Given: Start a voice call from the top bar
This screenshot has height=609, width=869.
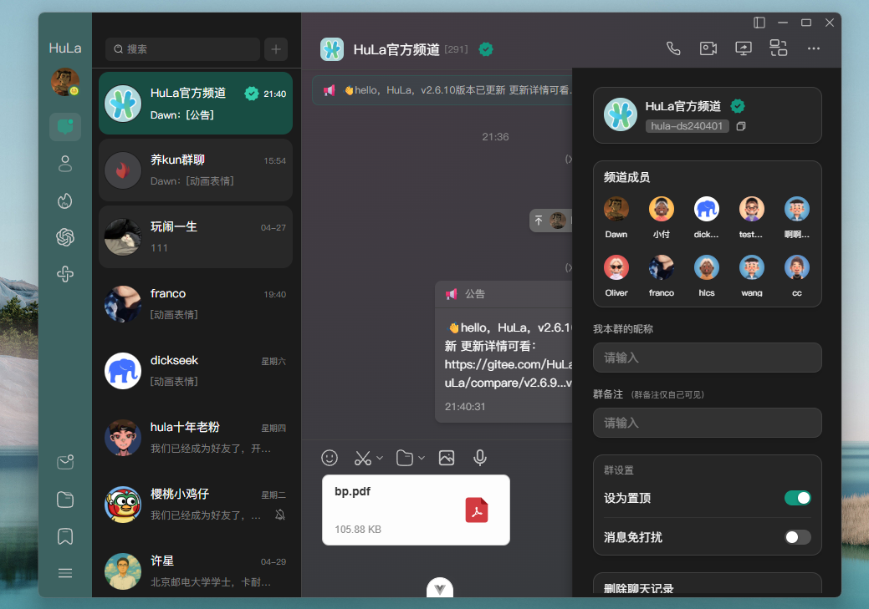Looking at the screenshot, I should [673, 48].
